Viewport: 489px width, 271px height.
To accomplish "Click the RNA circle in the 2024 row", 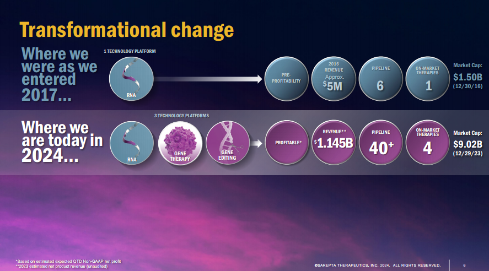I will pos(132,143).
